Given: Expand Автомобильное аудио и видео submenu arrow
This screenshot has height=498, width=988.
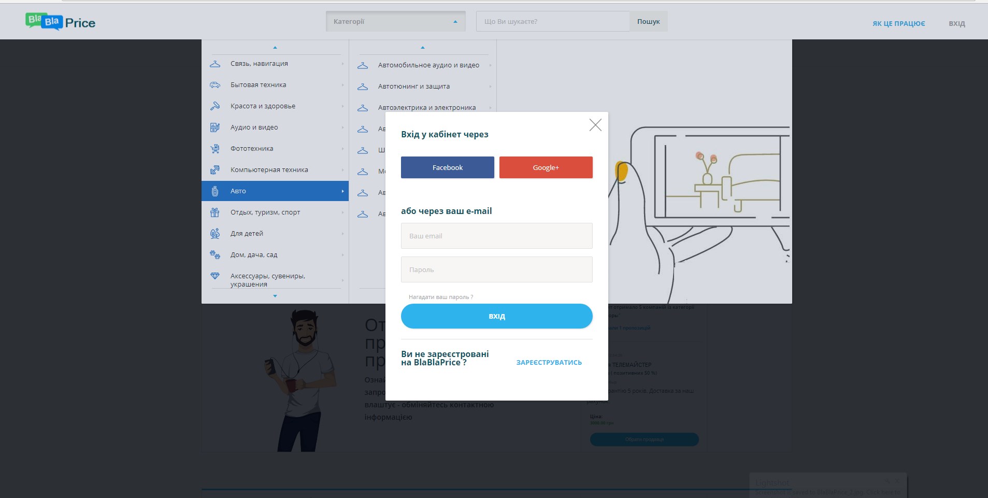Looking at the screenshot, I should point(490,65).
